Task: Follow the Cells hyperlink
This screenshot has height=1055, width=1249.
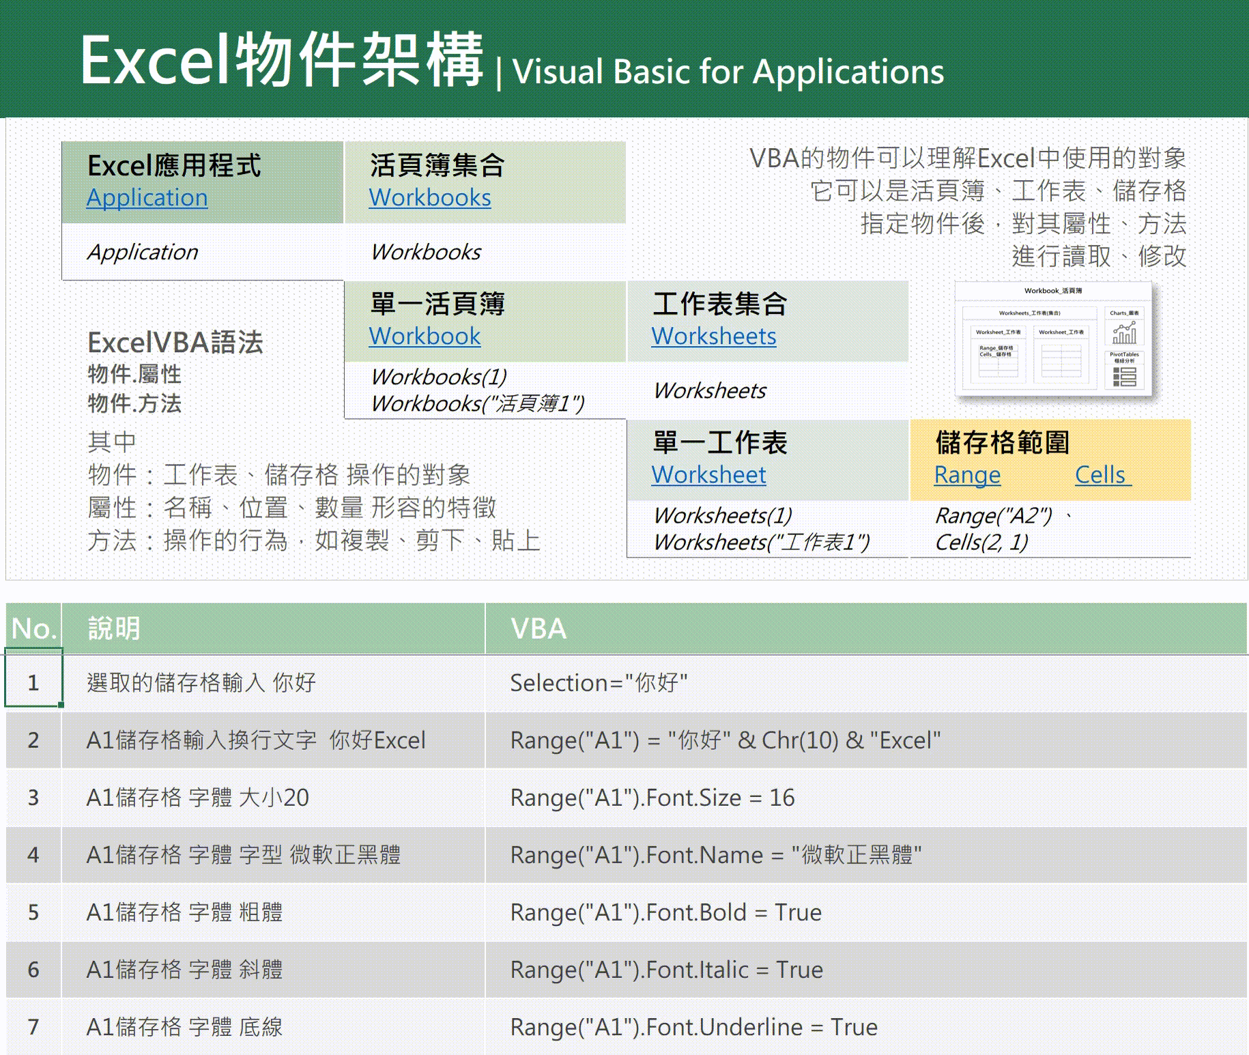Action: point(1102,475)
